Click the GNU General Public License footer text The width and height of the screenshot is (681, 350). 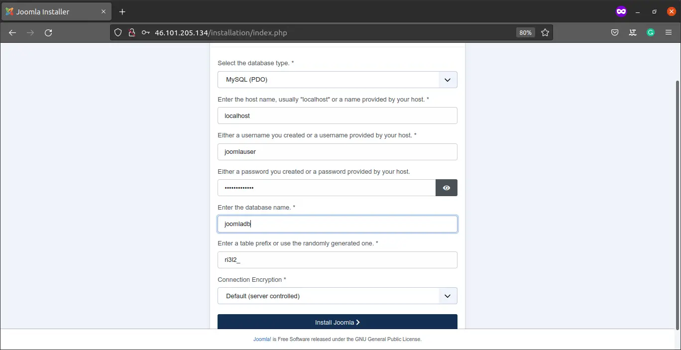pyautogui.click(x=388, y=339)
